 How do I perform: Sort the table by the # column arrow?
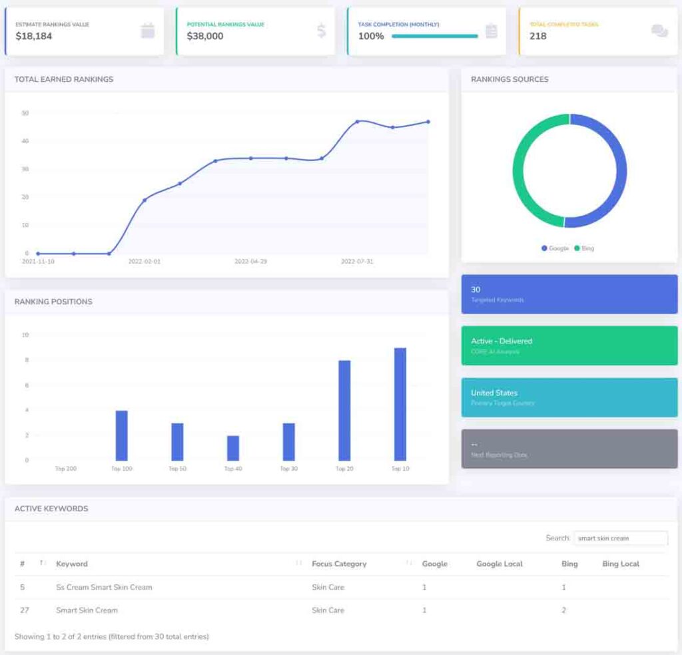(42, 563)
